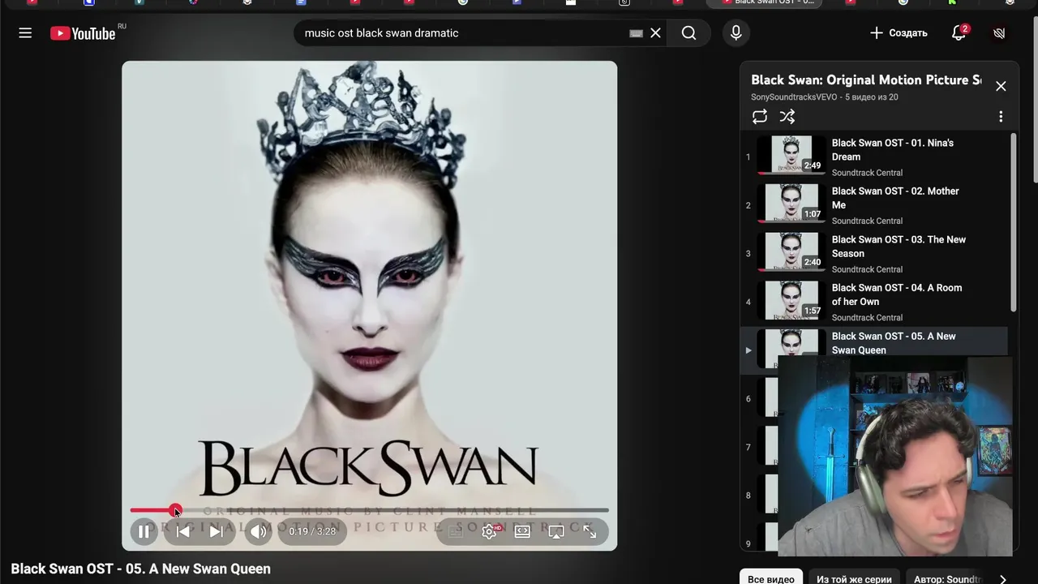Open the playlist title Black Swan: Original Motion Picture
The height and width of the screenshot is (584, 1038).
click(x=866, y=79)
